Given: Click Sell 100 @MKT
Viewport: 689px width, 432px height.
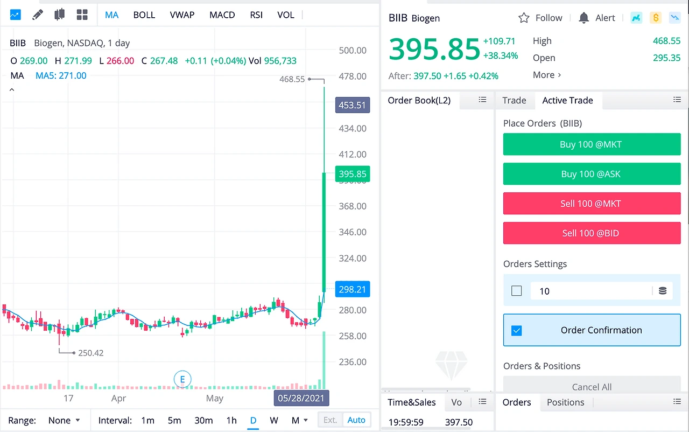Looking at the screenshot, I should point(592,204).
